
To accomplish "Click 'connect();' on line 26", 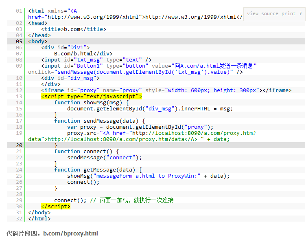I will pyautogui.click(x=83, y=182).
